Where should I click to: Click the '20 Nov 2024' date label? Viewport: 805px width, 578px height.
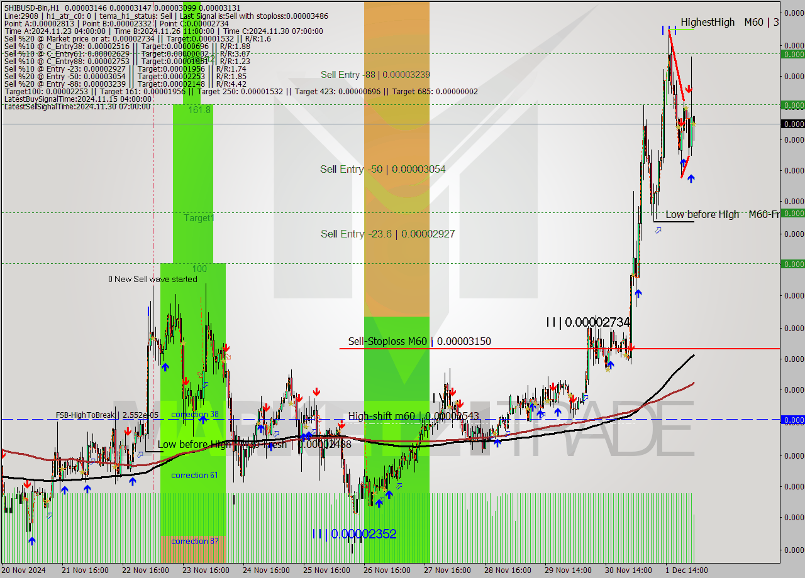[x=25, y=570]
